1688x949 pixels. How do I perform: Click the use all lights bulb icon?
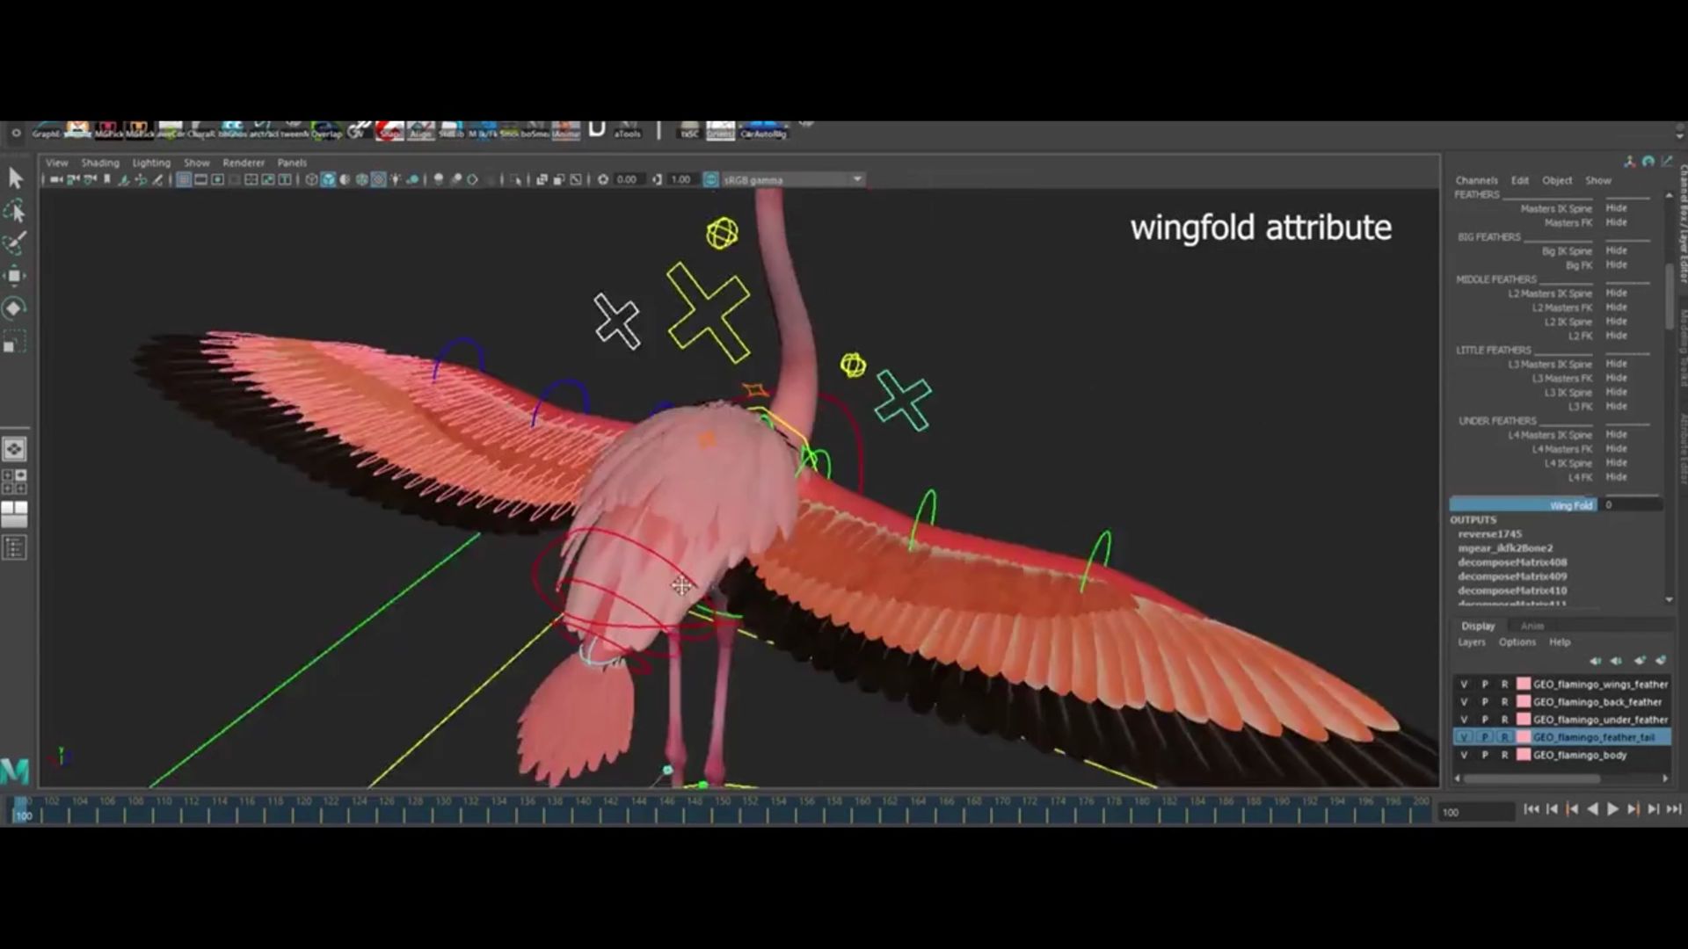tap(396, 179)
